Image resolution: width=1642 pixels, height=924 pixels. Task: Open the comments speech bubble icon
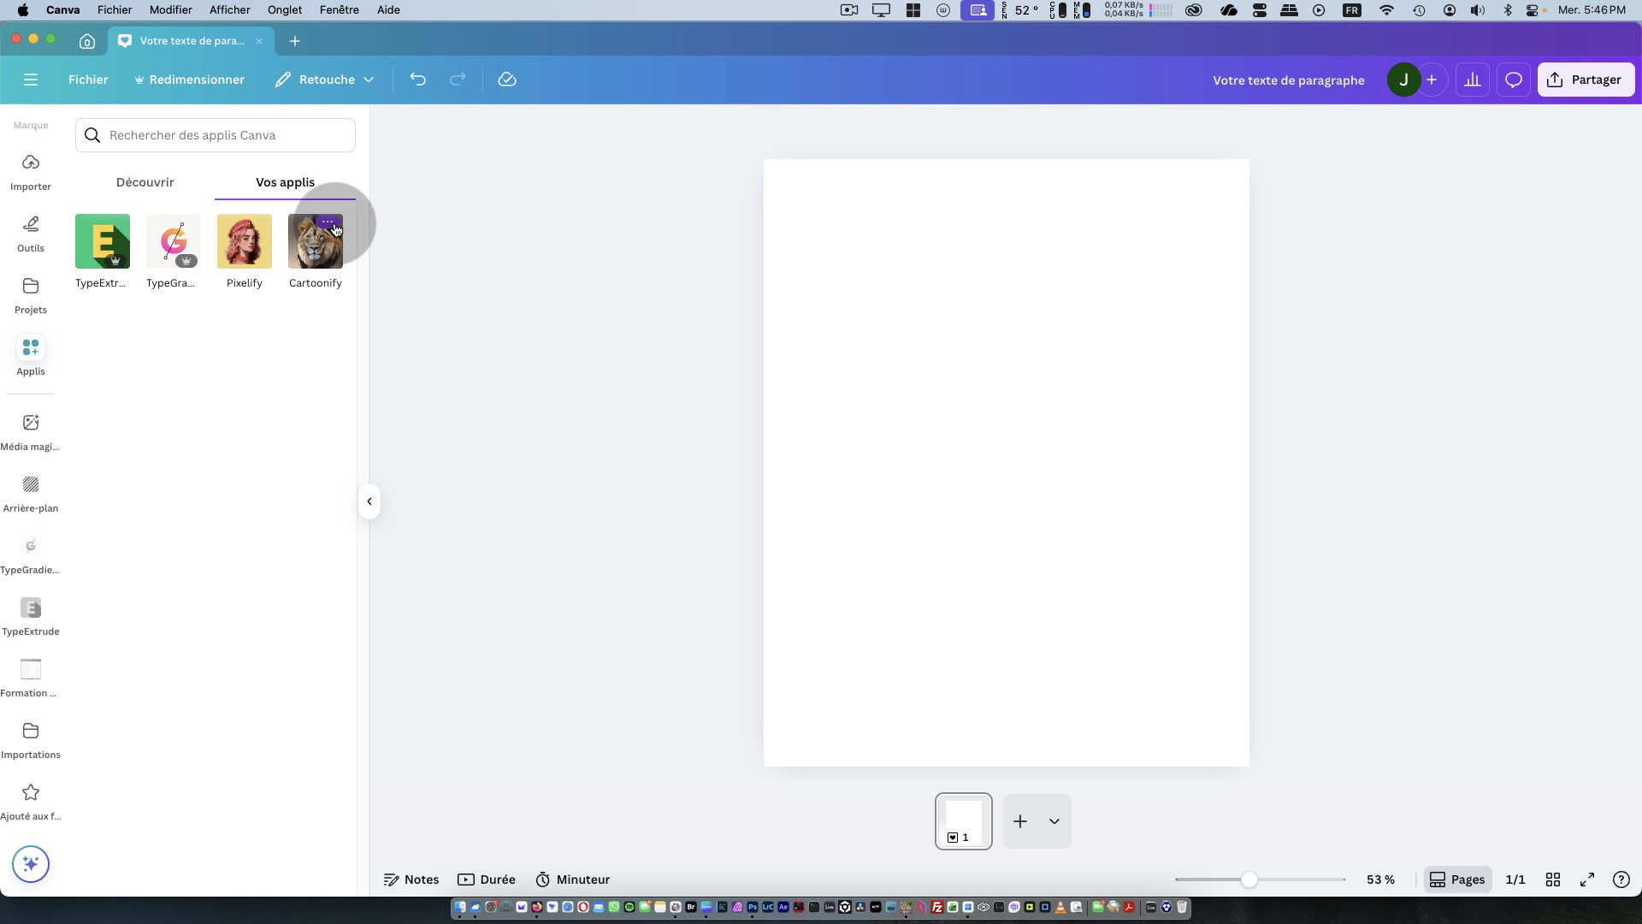1513,80
